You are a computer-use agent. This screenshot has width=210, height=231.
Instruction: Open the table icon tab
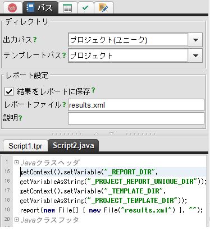67,8
